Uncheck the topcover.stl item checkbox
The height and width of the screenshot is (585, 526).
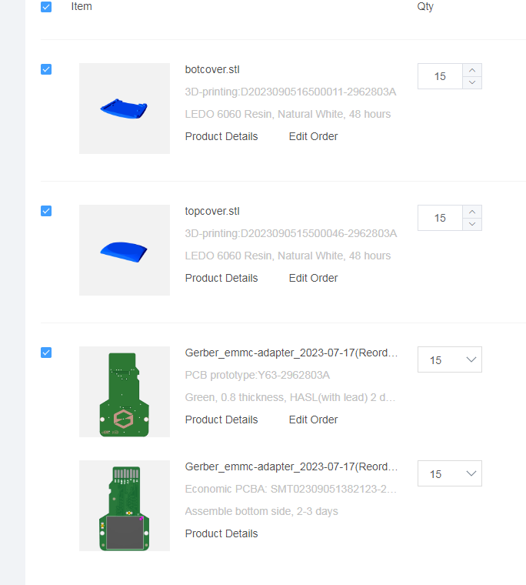[x=46, y=211]
